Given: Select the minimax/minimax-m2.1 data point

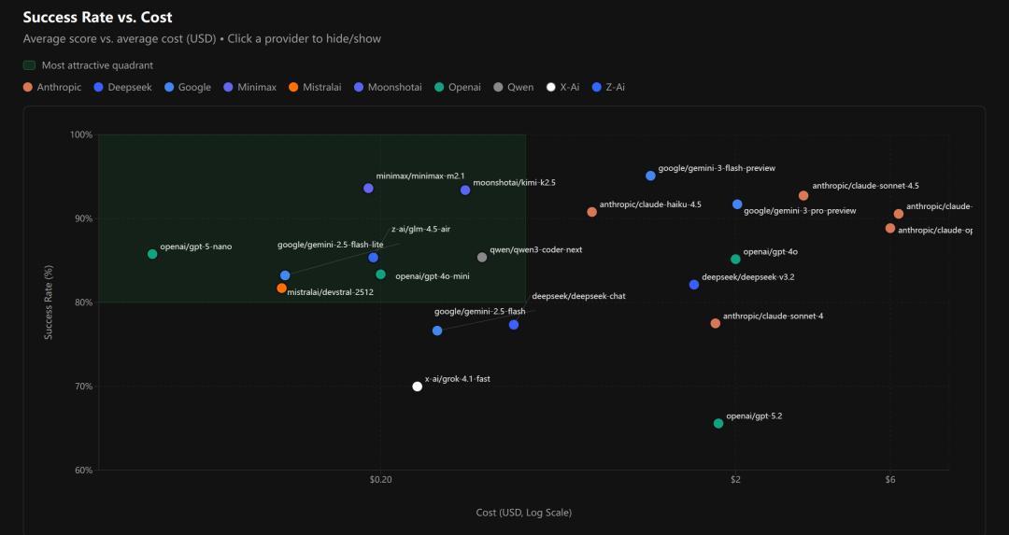Looking at the screenshot, I should point(368,189).
